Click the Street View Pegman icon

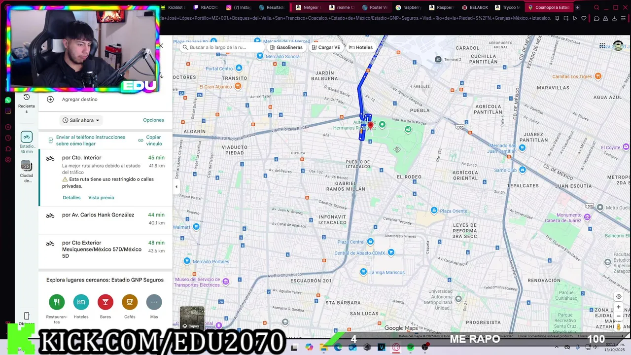(x=619, y=326)
